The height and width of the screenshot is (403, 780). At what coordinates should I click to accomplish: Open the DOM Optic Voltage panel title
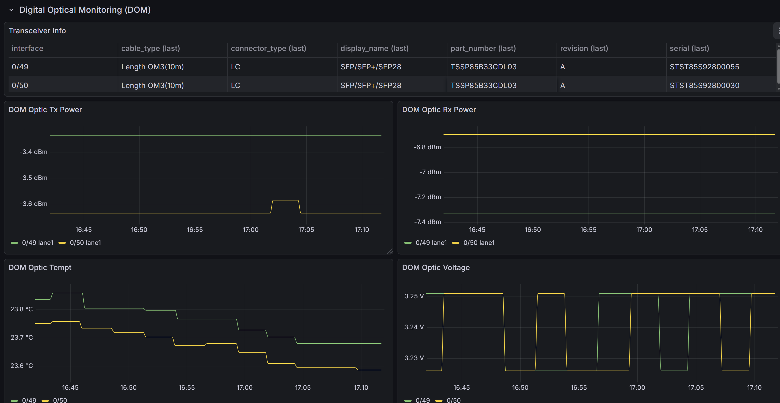point(436,267)
